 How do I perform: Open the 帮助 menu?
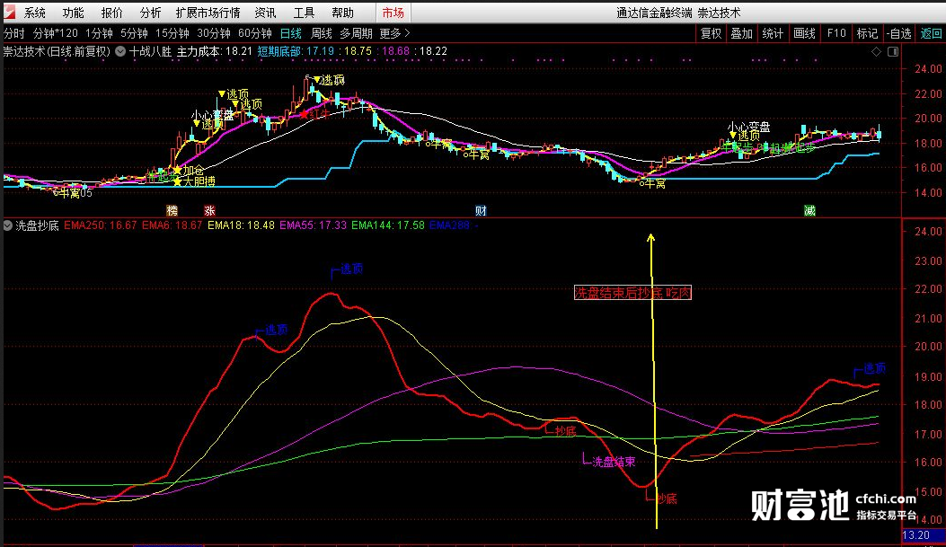(342, 13)
